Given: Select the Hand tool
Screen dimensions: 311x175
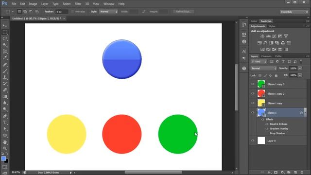Looking at the screenshot, I should [5, 142].
